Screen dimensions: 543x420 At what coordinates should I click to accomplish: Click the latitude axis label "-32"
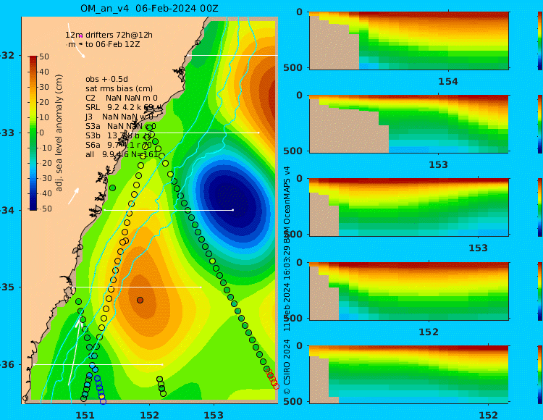click(x=8, y=56)
